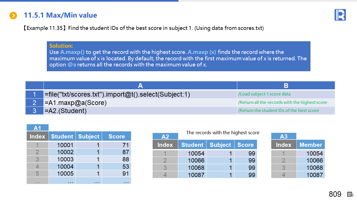Click row number 2 in code grid
This screenshot has width=357, height=201.
click(x=34, y=103)
